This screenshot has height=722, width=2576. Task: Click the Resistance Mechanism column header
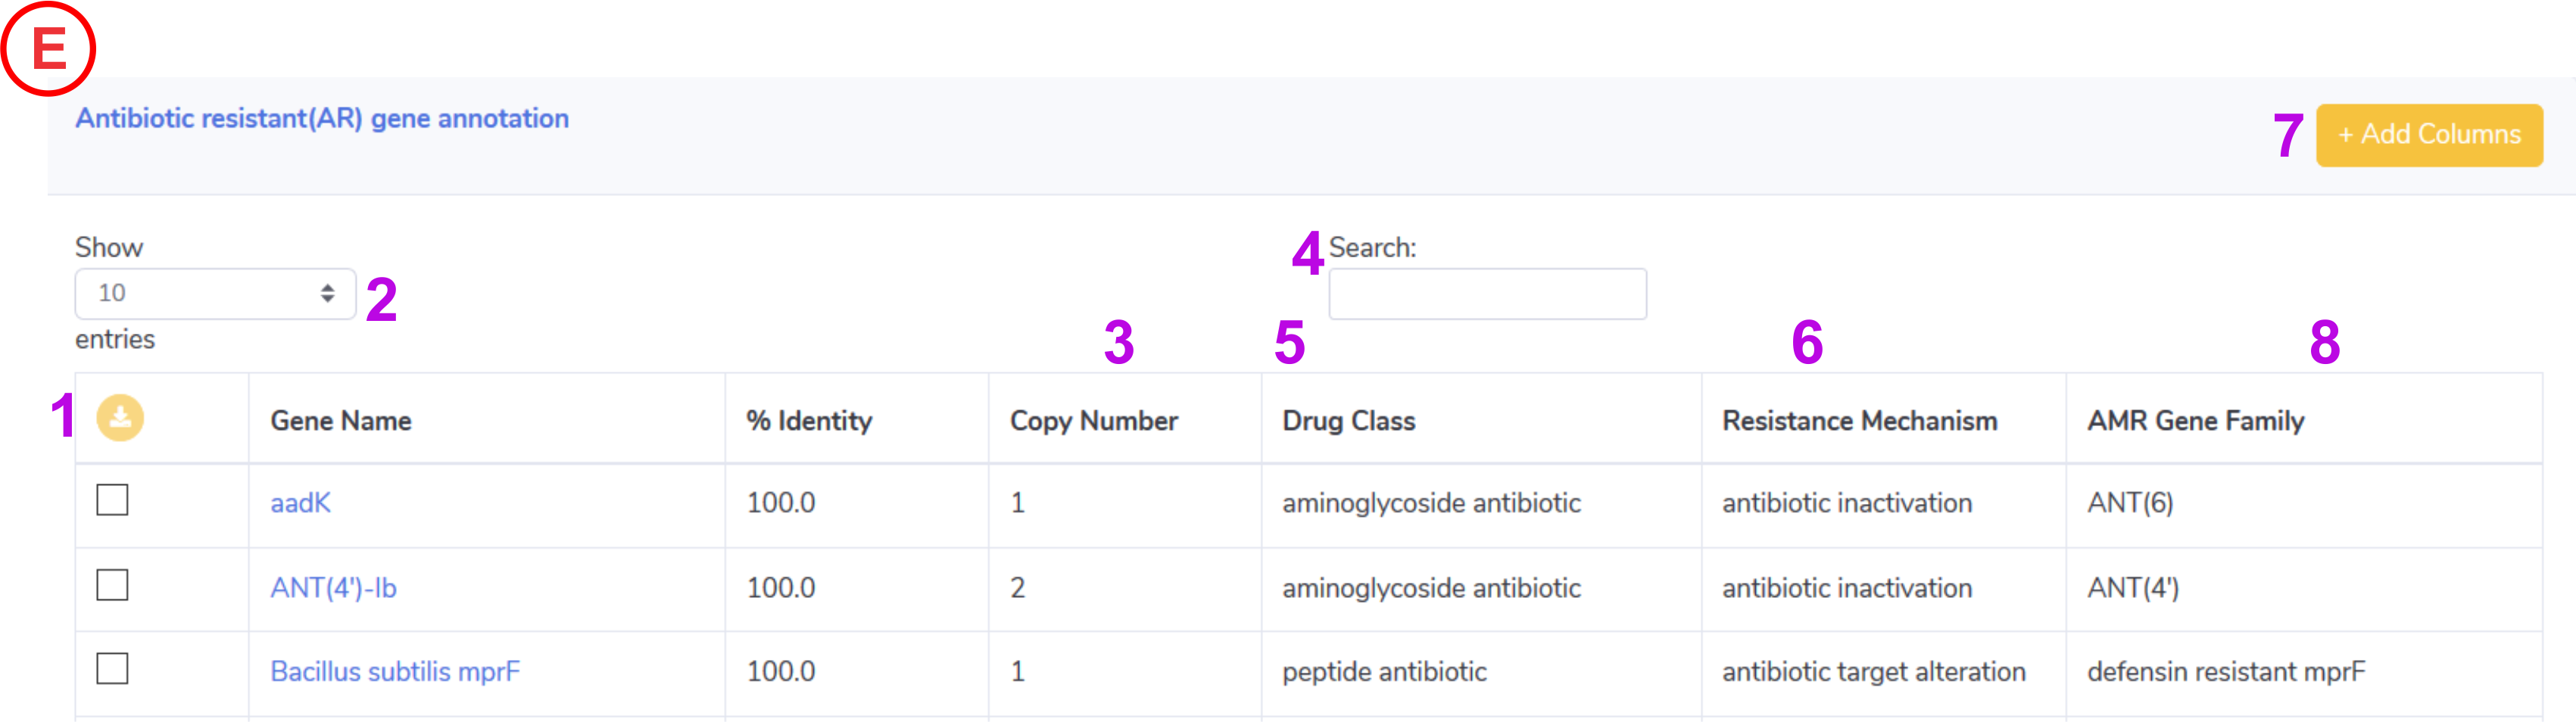1860,421
